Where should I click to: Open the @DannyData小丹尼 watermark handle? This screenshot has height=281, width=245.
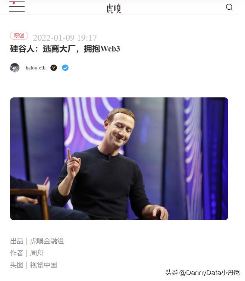209,272
